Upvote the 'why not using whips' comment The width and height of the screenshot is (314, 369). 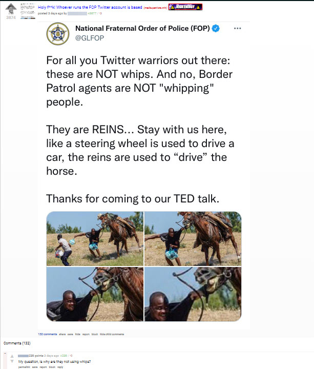pos(11,355)
